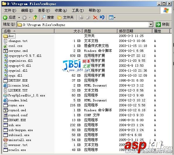The width and height of the screenshot is (174, 155).
Task: Select the readme.html icon
Action: coord(6,100)
